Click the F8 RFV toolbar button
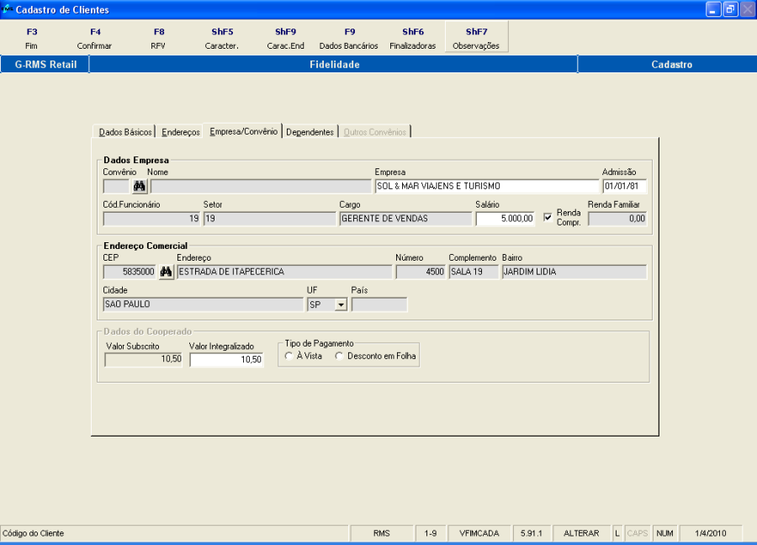The image size is (757, 545). (158, 39)
